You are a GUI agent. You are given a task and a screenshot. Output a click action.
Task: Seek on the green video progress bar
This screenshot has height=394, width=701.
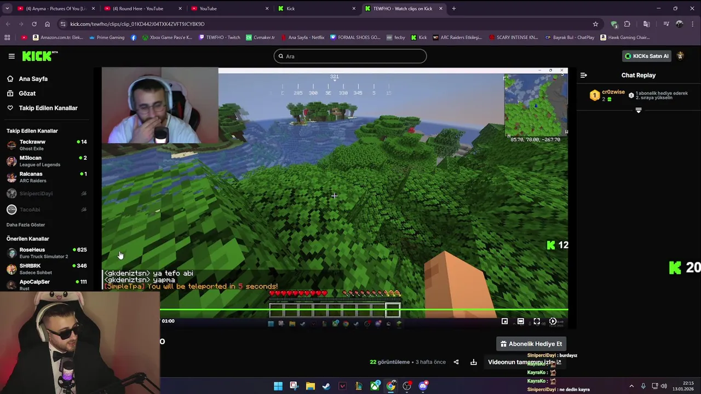[x=364, y=310]
